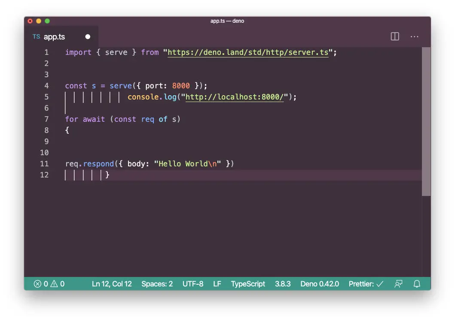Minimize the window with yellow button

pos(39,21)
